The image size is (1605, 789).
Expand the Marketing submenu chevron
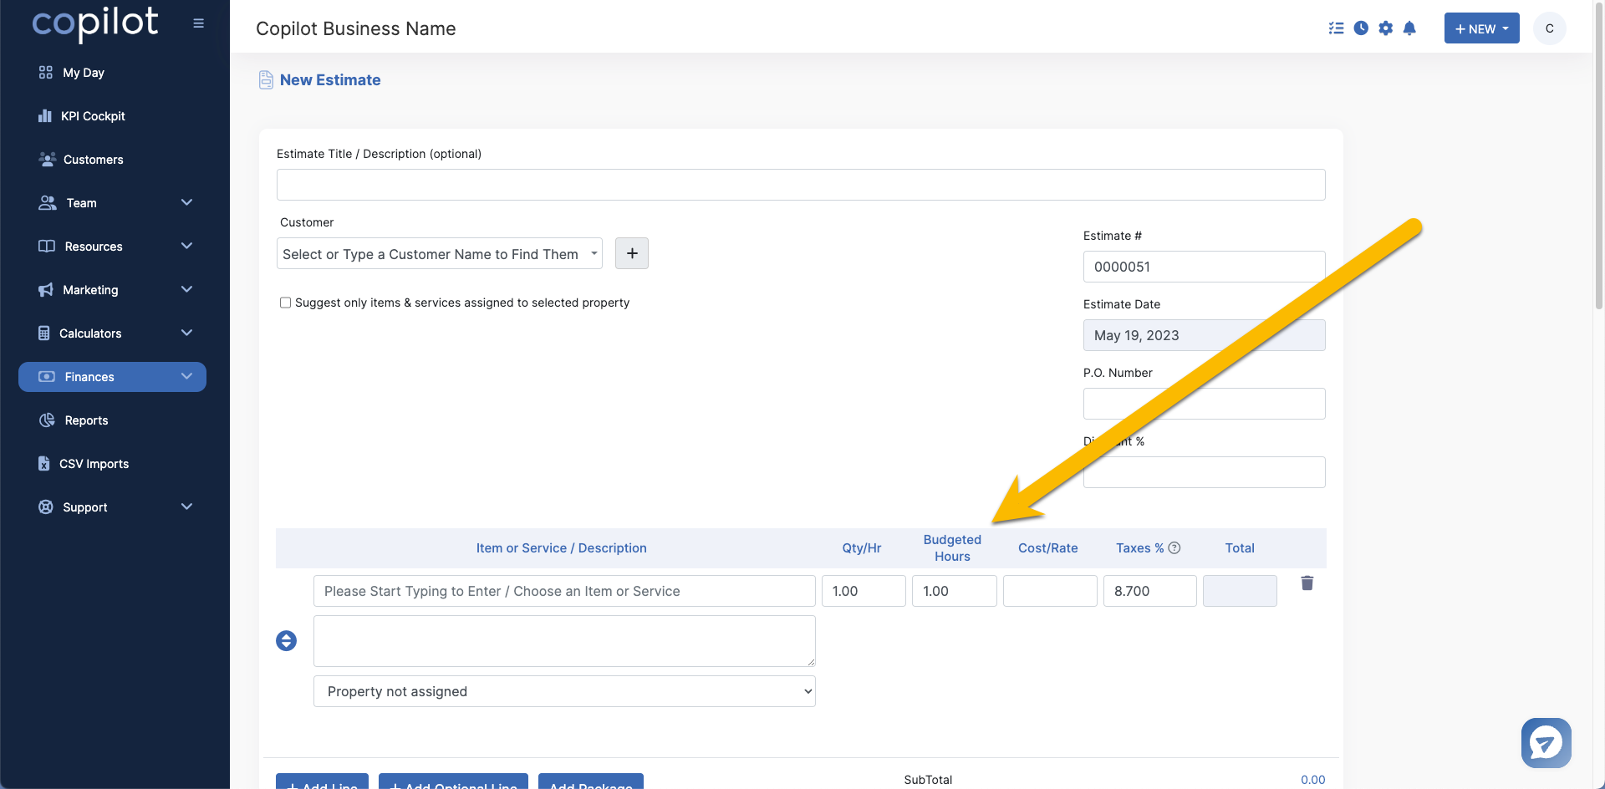[186, 290]
